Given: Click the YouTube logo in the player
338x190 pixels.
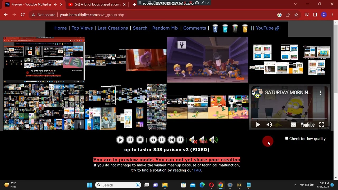Looking at the screenshot, I should (308, 125).
